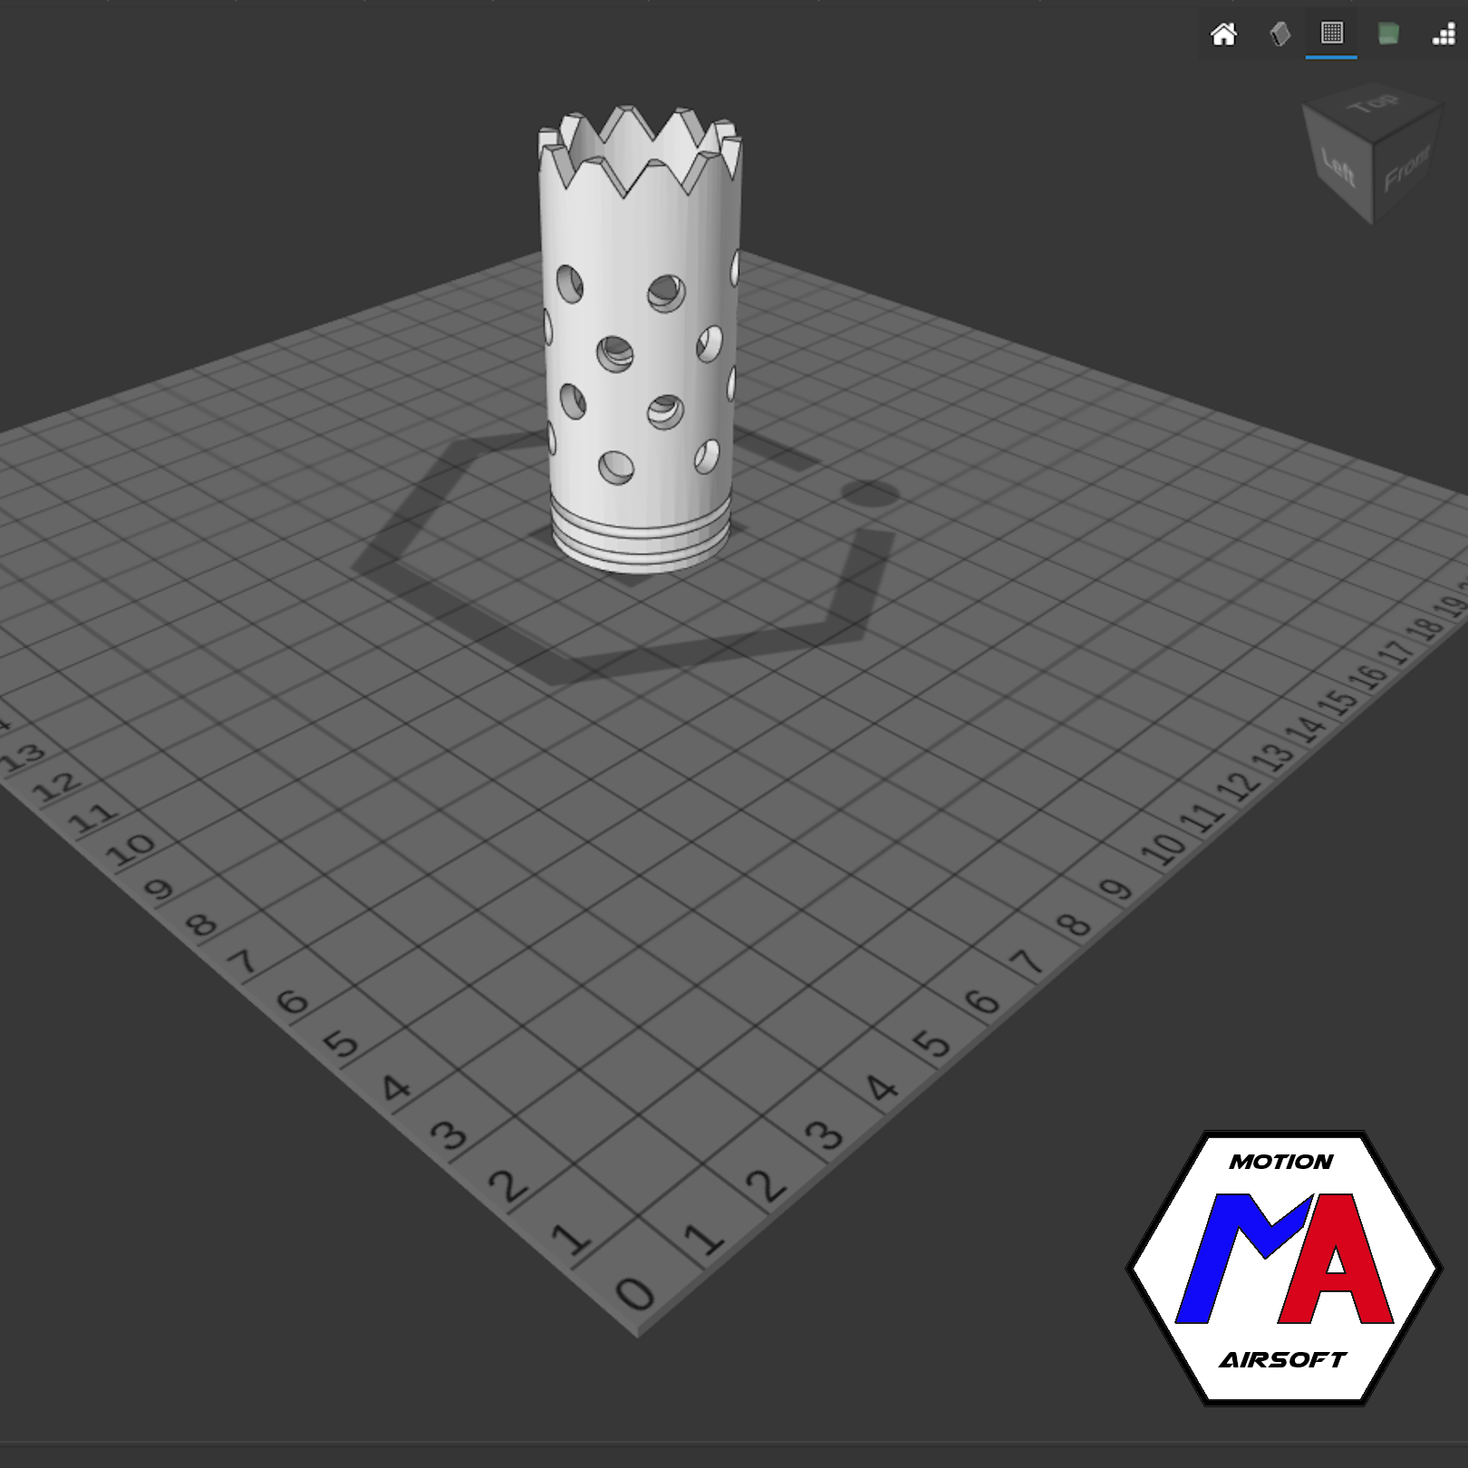This screenshot has height=1468, width=1468.
Task: Click the home view reset icon
Action: click(1223, 34)
